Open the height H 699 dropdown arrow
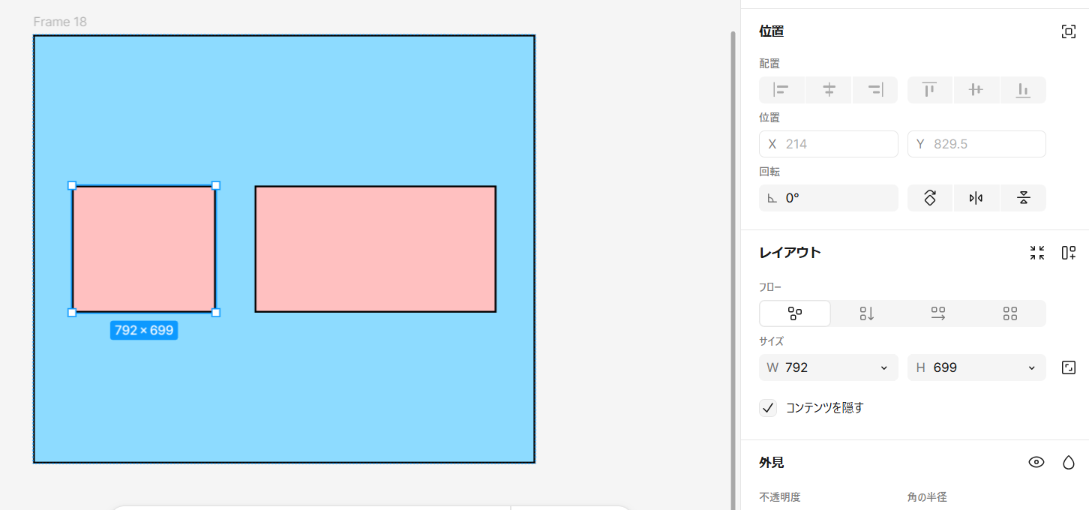The image size is (1089, 510). tap(1031, 367)
